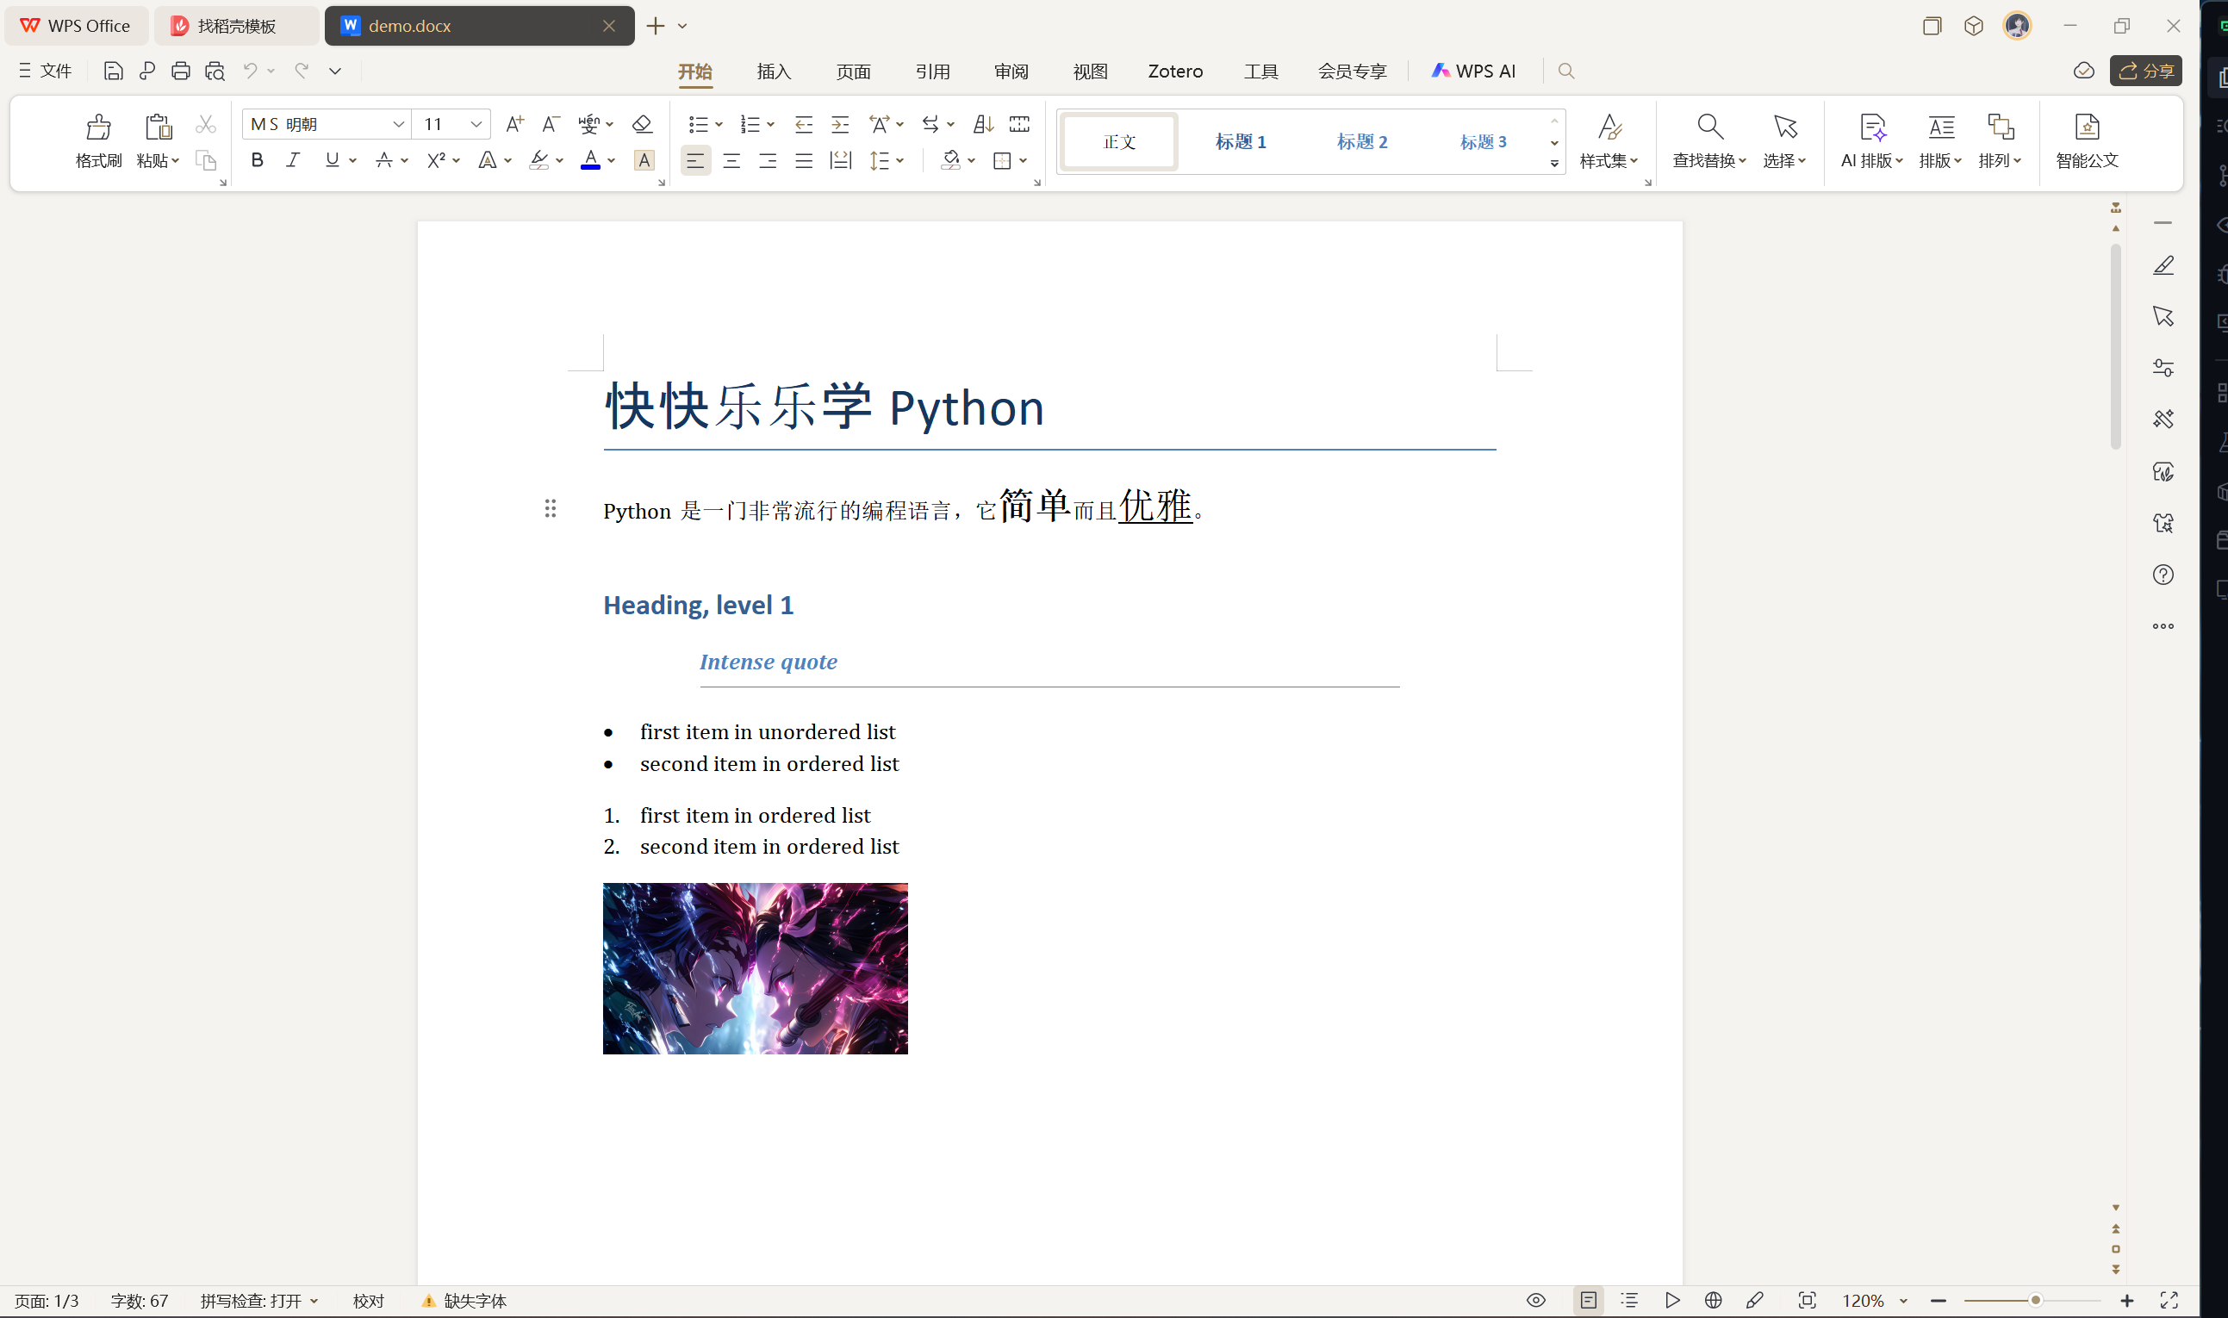Toggle eye protection mode in status bar

[x=1535, y=1300]
